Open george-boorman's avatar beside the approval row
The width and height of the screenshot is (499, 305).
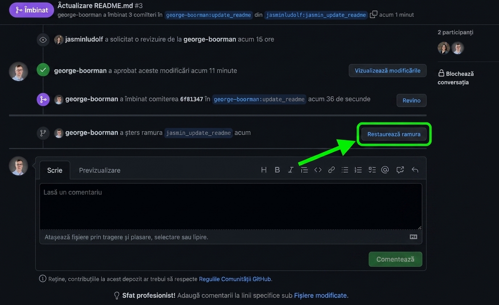coord(18,71)
